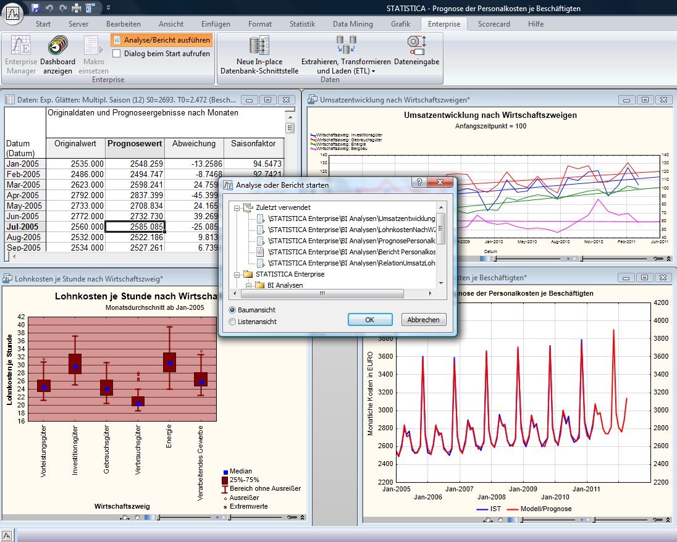Viewport: 677px width, 542px height.
Task: Switch to the Data Mining ribbon tab
Action: (352, 23)
